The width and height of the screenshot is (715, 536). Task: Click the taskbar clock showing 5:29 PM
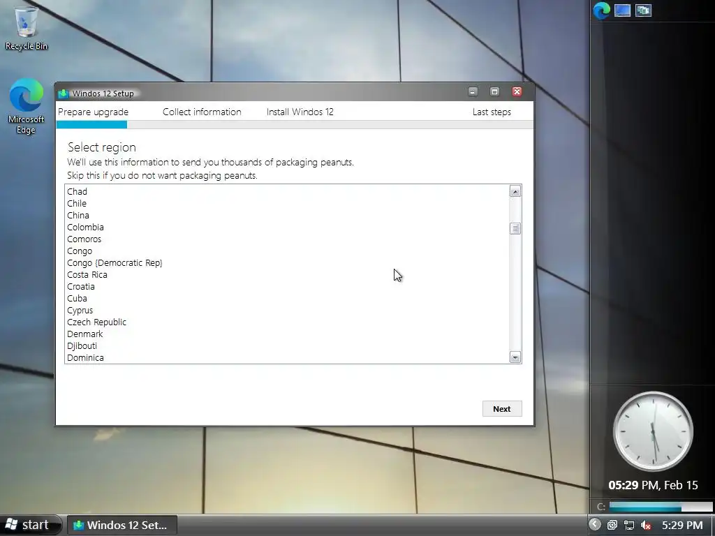pyautogui.click(x=682, y=525)
